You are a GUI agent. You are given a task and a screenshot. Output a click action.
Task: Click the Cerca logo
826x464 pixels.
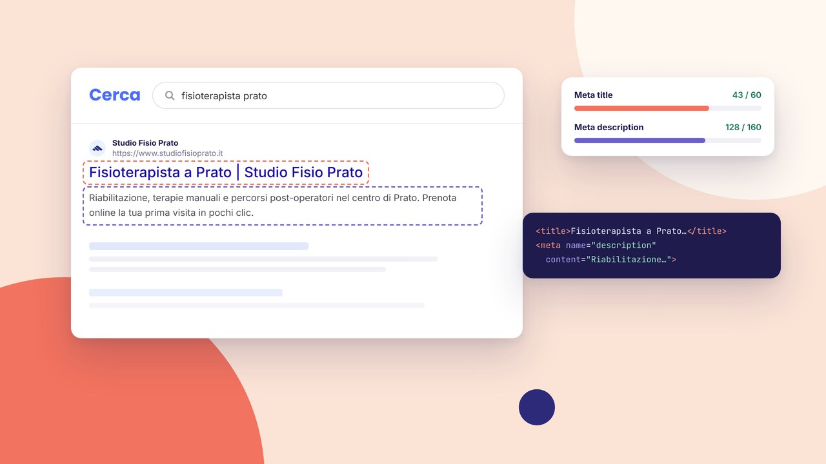pyautogui.click(x=114, y=95)
